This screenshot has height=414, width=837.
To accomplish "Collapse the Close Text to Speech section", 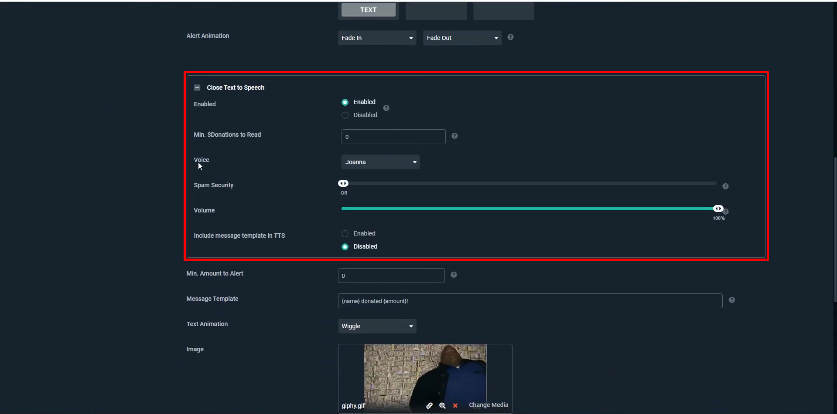I will click(x=197, y=87).
